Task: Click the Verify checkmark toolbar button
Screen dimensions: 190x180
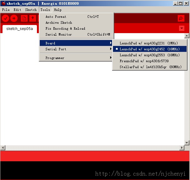Action: 5,18
